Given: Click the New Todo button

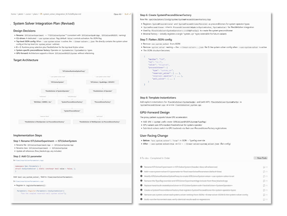Looking at the screenshot, I should tap(260, 158).
